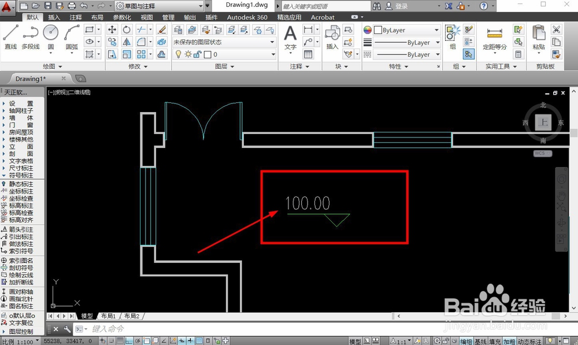Image resolution: width=578 pixels, height=345 pixels.
Task: Click the Move tool in Modify panel
Action: tap(112, 29)
